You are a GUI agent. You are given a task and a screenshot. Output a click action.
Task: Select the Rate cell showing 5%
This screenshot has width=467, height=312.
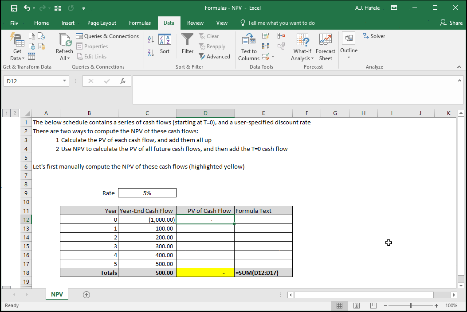pyautogui.click(x=147, y=193)
